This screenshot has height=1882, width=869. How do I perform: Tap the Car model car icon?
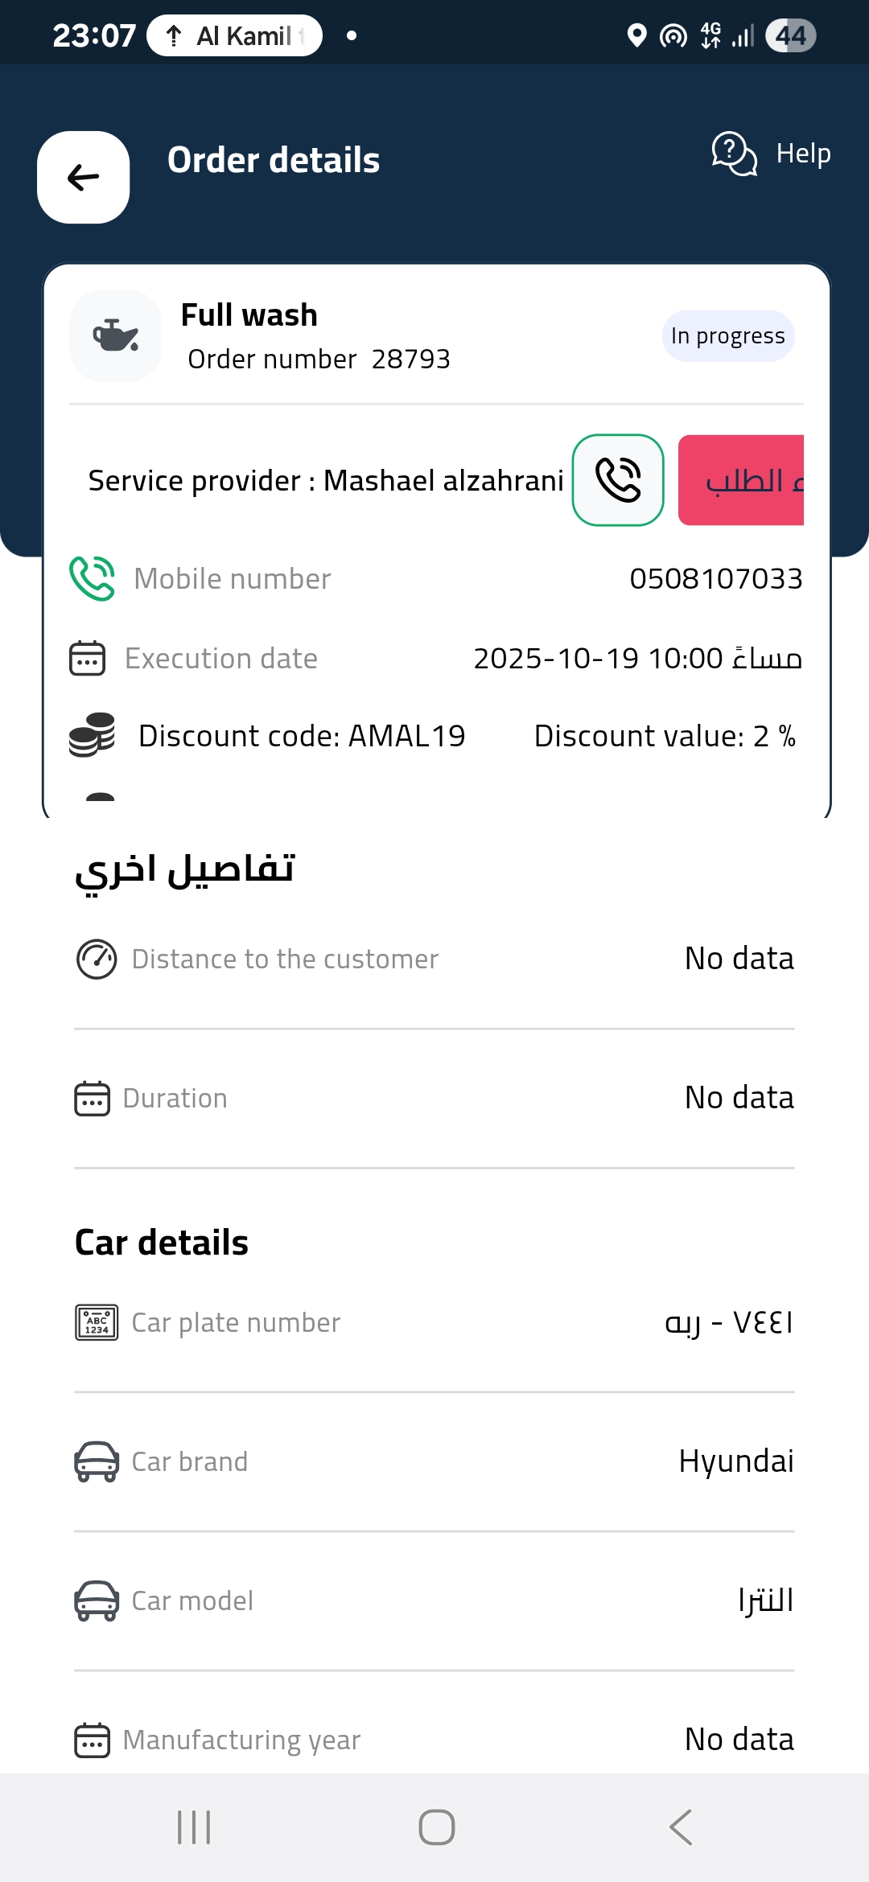(x=97, y=1601)
